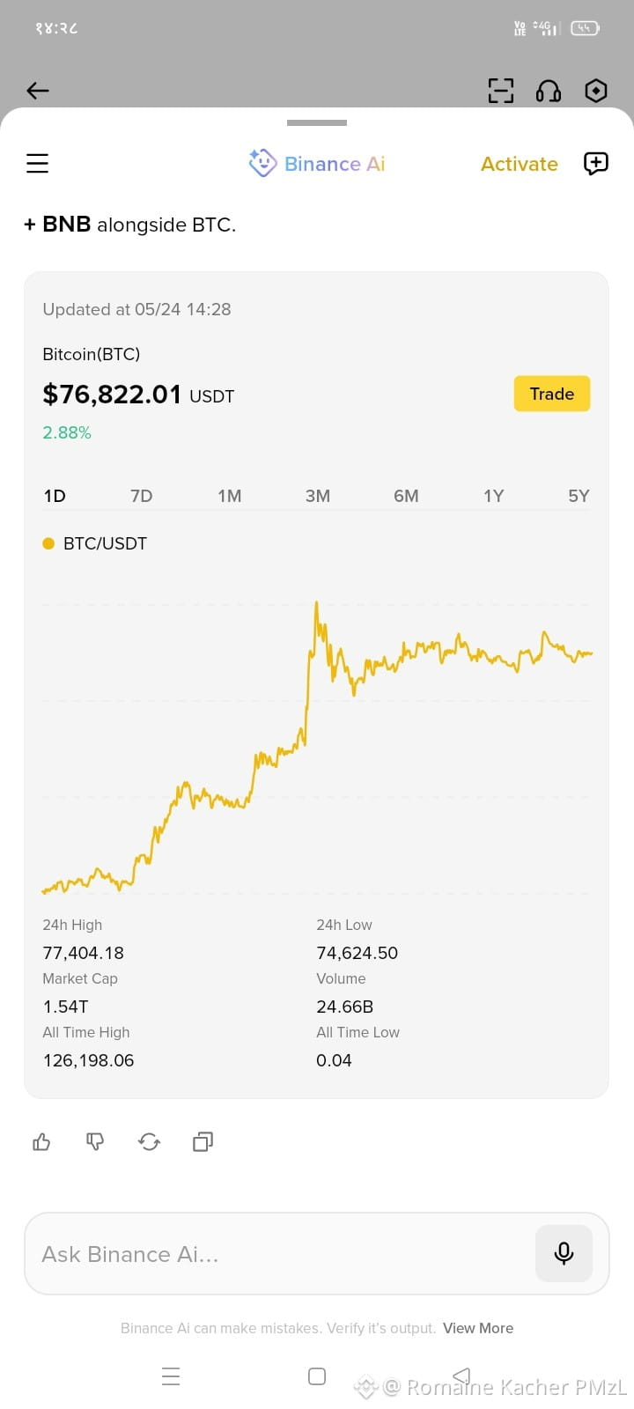
Task: Tap the back arrow icon
Action: (x=38, y=91)
